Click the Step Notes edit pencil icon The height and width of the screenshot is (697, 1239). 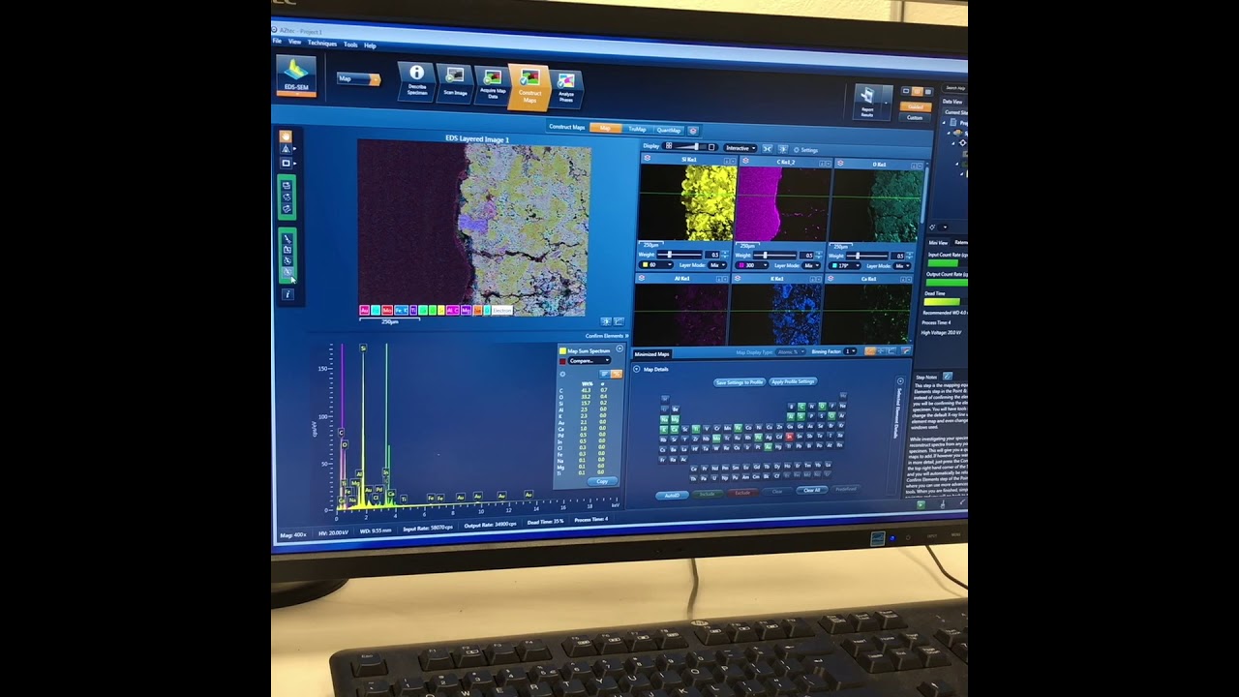coord(948,377)
